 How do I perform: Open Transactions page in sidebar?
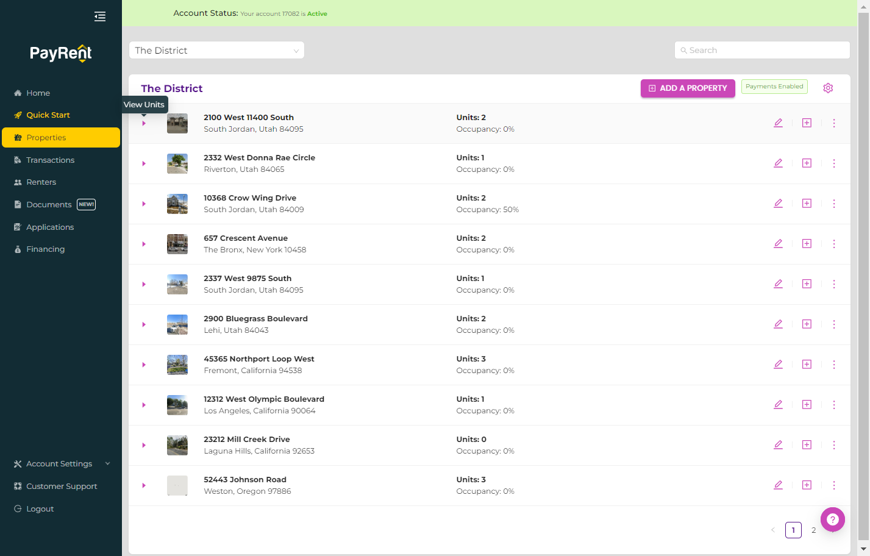click(61, 160)
